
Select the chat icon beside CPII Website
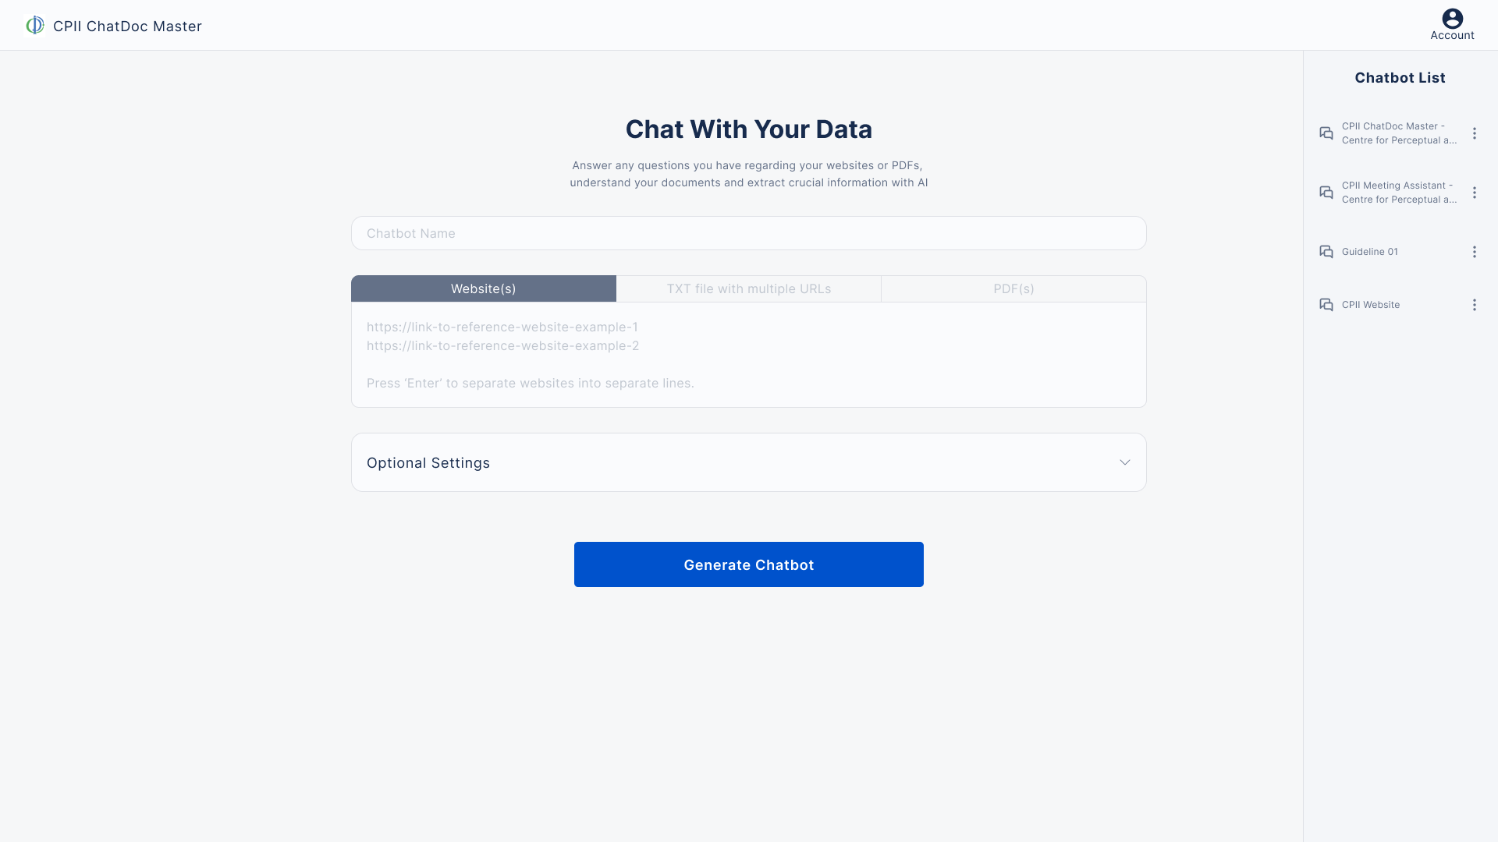[1326, 305]
